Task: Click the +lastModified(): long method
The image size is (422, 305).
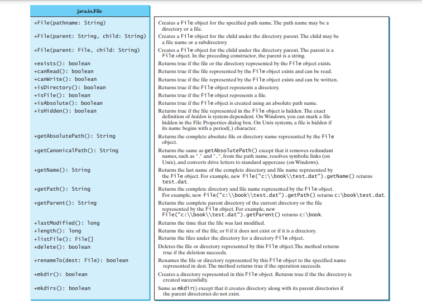Action: pos(67,223)
